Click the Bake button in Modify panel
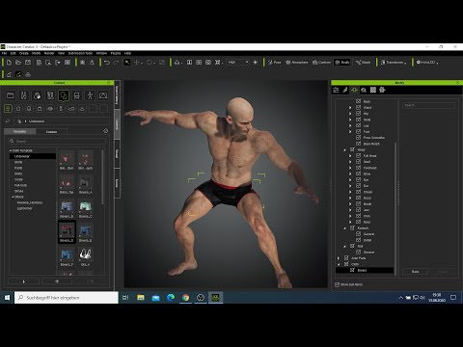The width and height of the screenshot is (463, 347). (415, 272)
